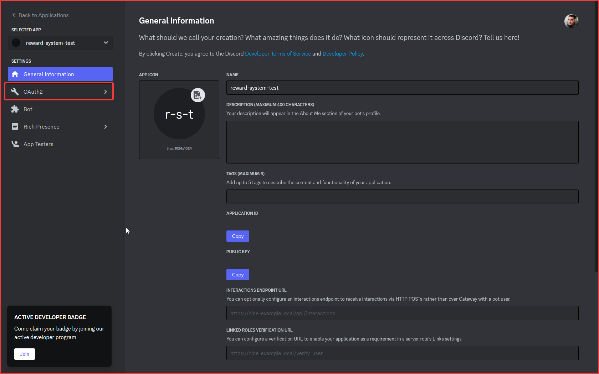Image resolution: width=599 pixels, height=374 pixels.
Task: Open Developer Terms of Service link
Action: click(x=278, y=53)
